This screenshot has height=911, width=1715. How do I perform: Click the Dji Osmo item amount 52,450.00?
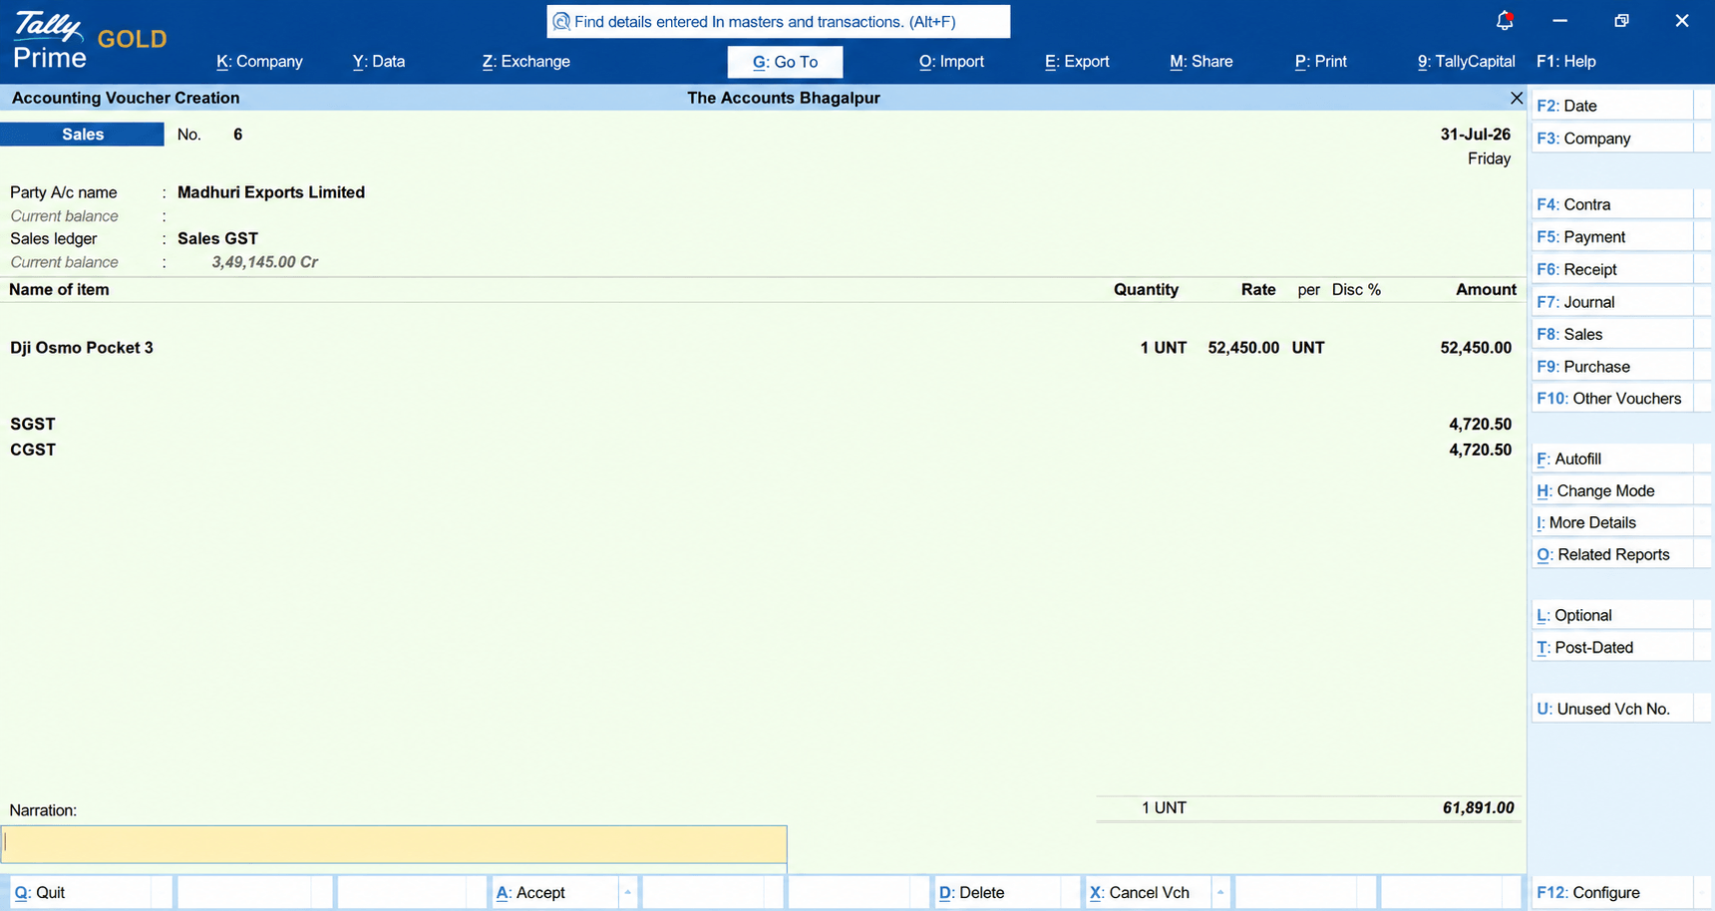pos(1476,348)
